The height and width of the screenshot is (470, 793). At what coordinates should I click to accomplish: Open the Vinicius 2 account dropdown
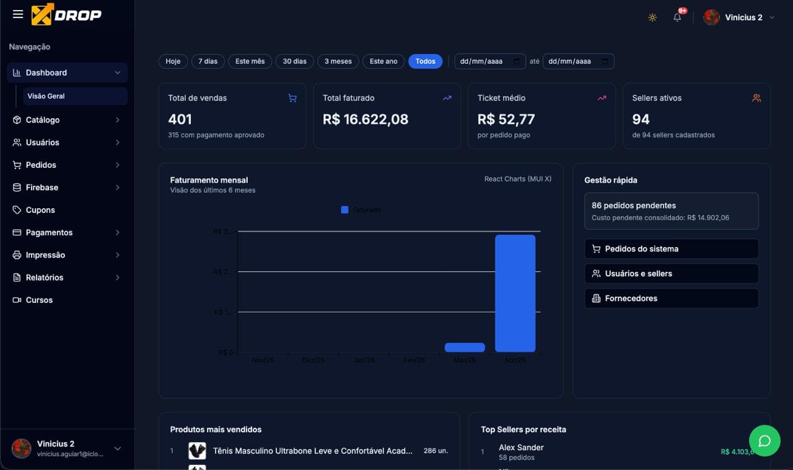pos(741,17)
